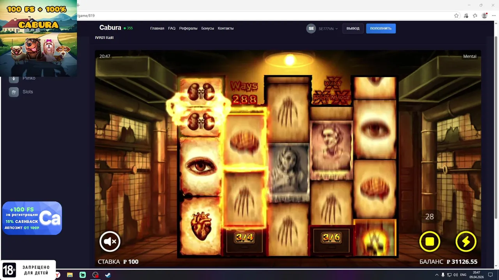
Task: Click the БАЛАНС ₽31126.55 value
Action: [x=448, y=262]
